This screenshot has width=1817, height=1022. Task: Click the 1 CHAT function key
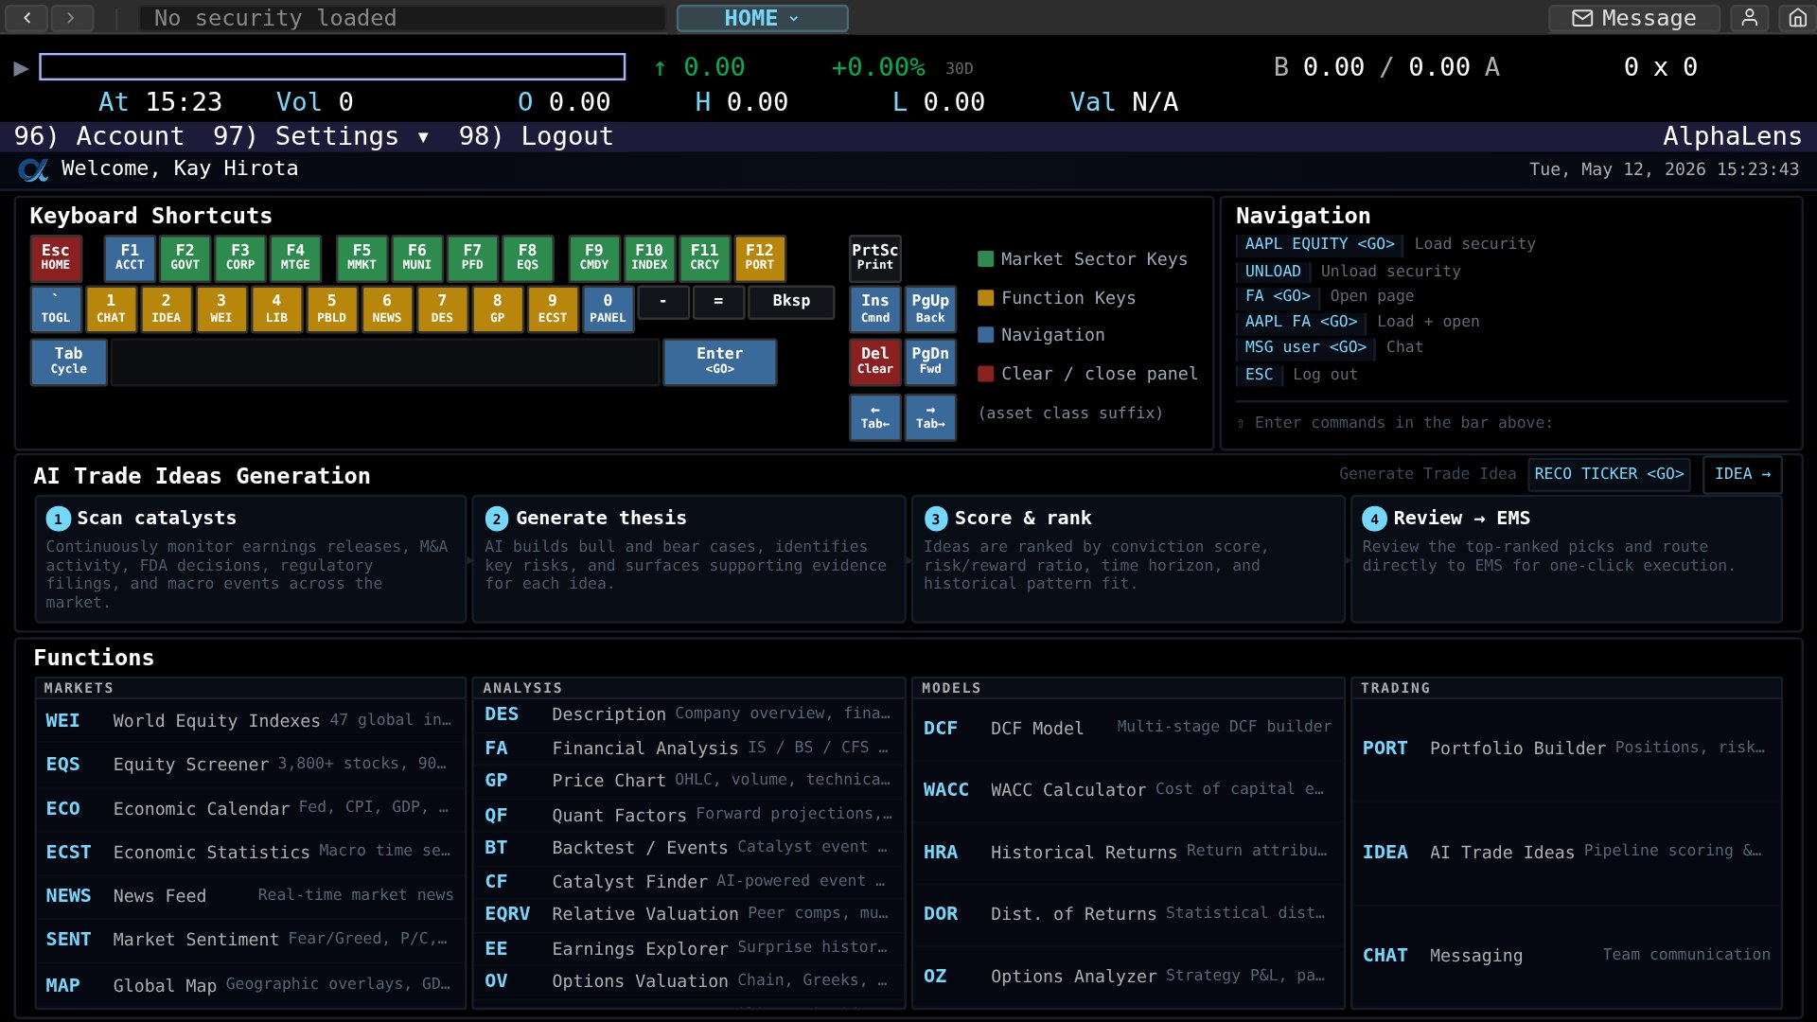pos(111,308)
